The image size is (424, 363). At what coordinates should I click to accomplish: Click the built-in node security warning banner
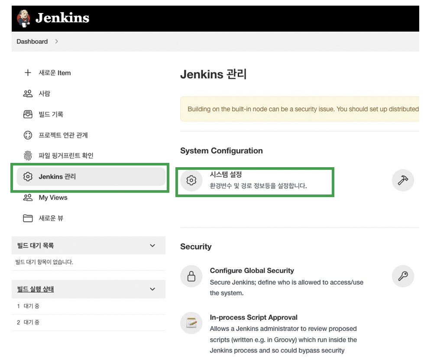300,109
